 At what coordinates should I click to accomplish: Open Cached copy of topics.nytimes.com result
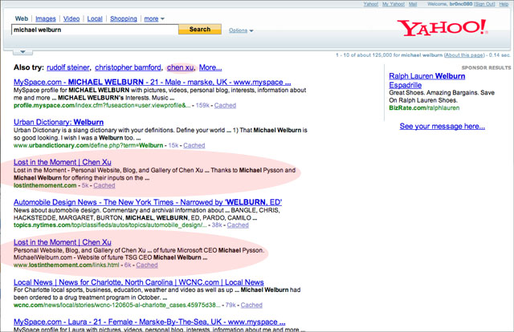click(x=238, y=225)
